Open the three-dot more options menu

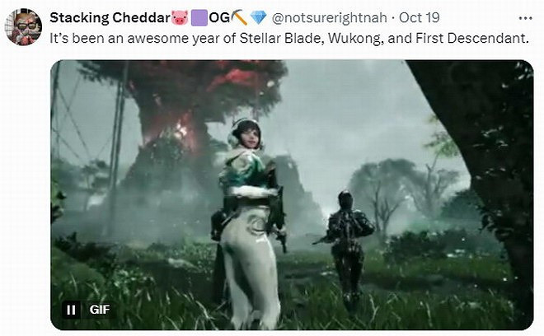[525, 18]
